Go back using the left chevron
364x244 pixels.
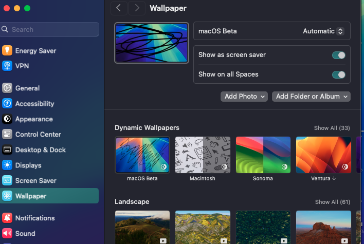click(x=119, y=8)
